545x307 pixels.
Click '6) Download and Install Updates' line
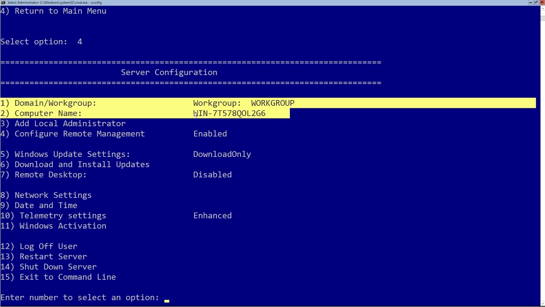tap(75, 165)
